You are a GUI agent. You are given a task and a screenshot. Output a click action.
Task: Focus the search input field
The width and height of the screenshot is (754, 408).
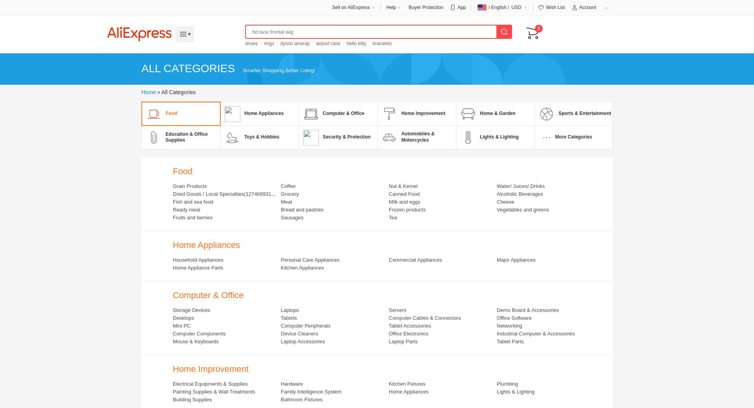tap(371, 32)
